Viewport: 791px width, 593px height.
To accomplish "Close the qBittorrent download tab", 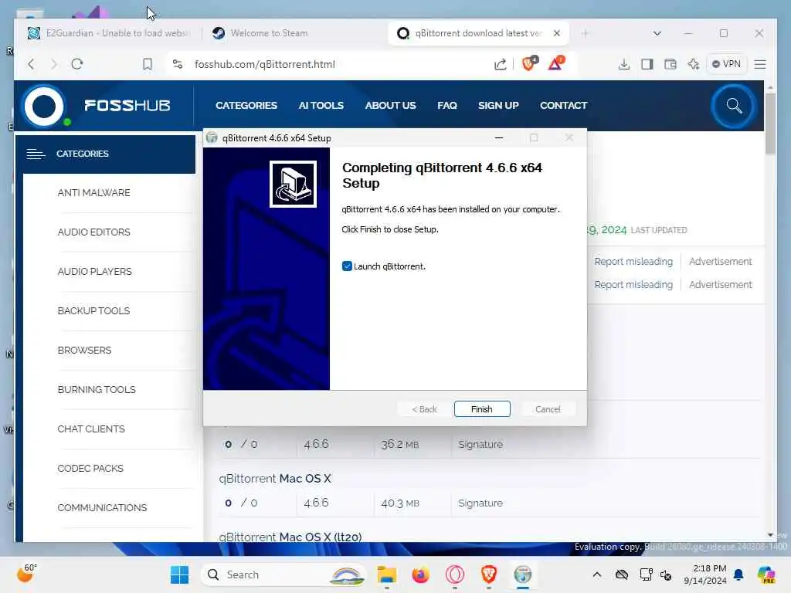I will click(x=557, y=33).
